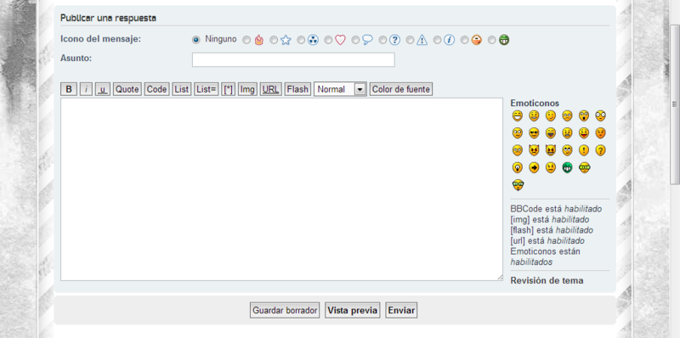Insert the question mark emoticon

click(x=600, y=150)
